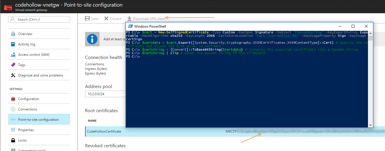Click the Save disk icon in the toolbar

pos(87,18)
